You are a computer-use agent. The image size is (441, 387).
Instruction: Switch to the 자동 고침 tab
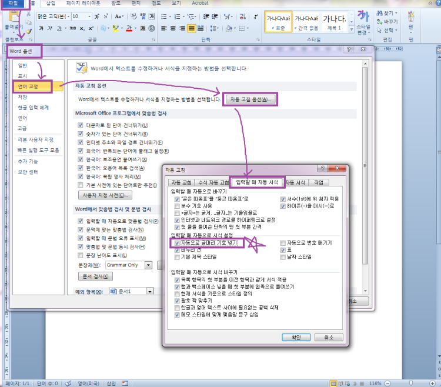(181, 183)
